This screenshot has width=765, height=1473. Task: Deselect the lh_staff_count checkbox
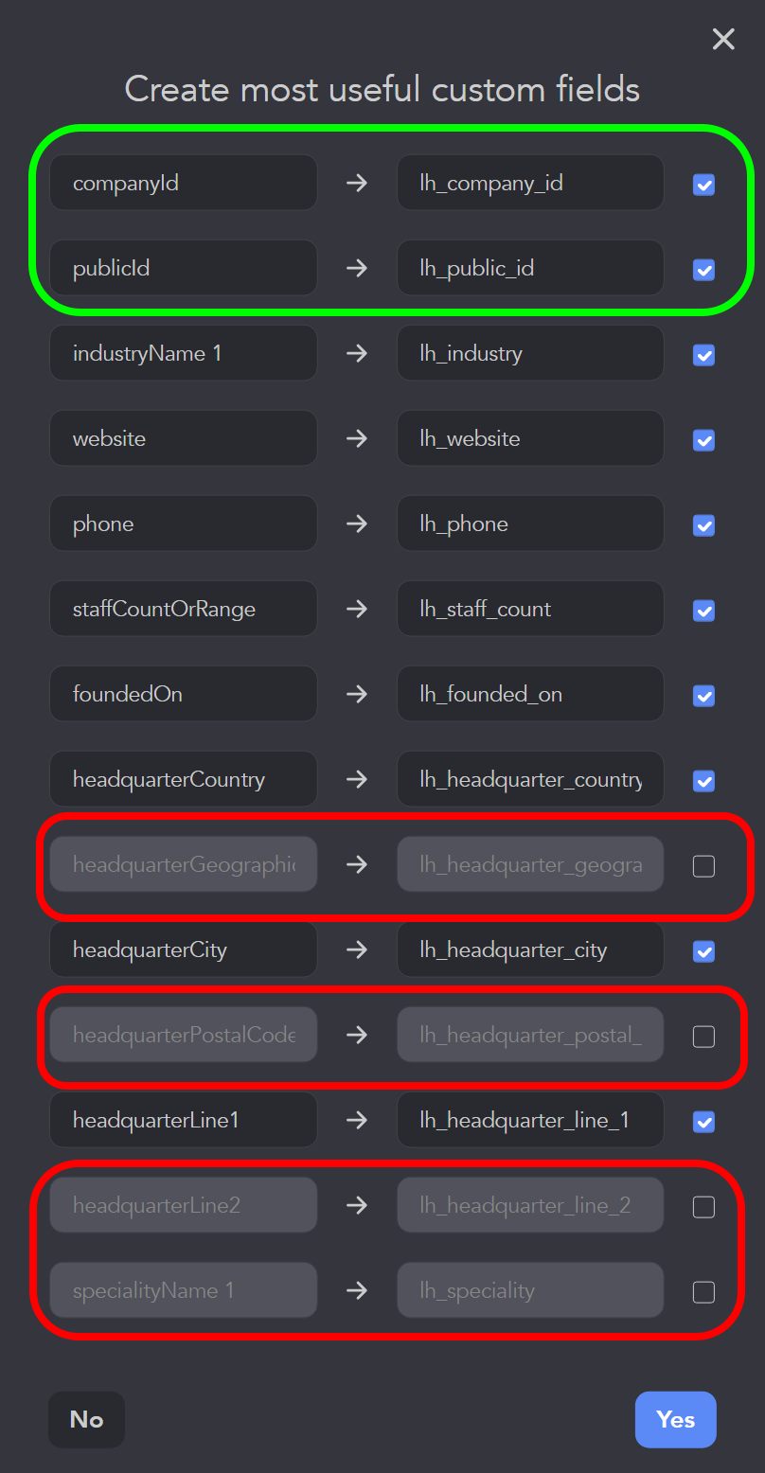703,611
